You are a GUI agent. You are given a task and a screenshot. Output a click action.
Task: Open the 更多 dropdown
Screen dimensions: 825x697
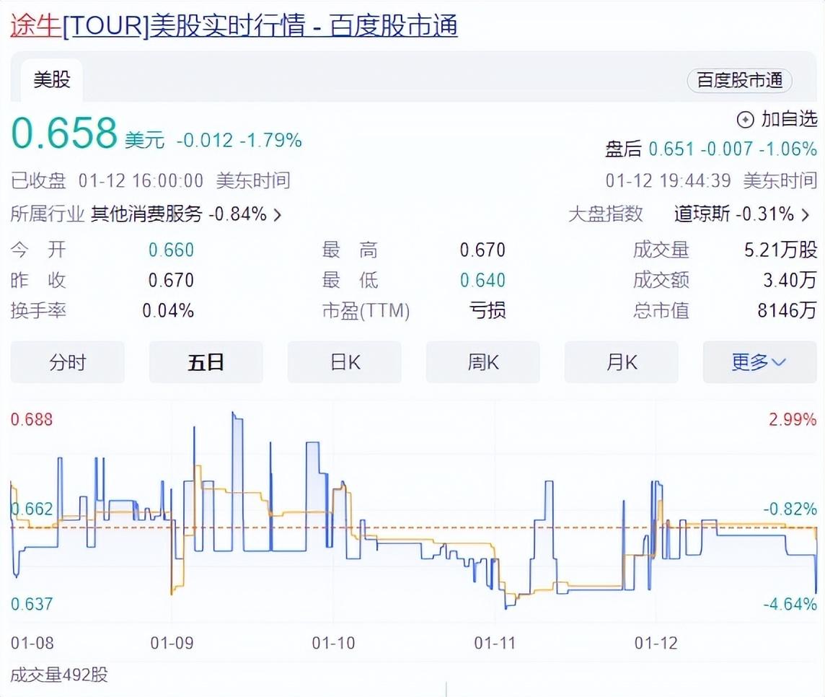coord(760,362)
